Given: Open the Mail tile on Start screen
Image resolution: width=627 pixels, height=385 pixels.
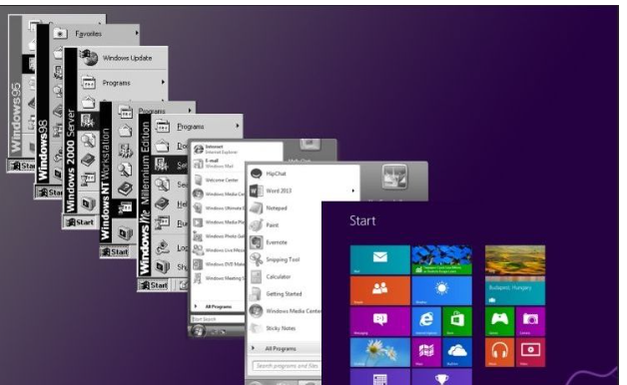Looking at the screenshot, I should [x=379, y=259].
